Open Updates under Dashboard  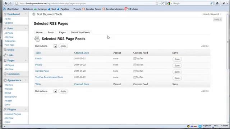tap(9, 23)
